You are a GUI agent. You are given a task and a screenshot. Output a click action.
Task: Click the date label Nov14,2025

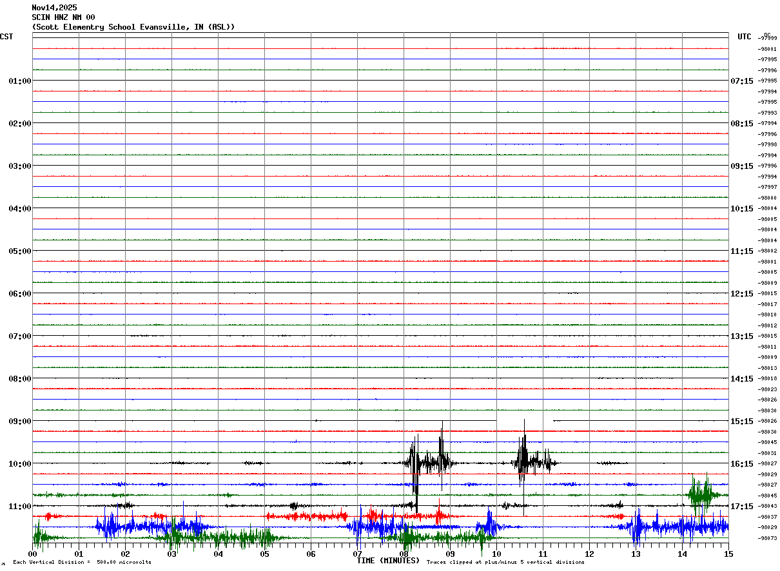54,8
